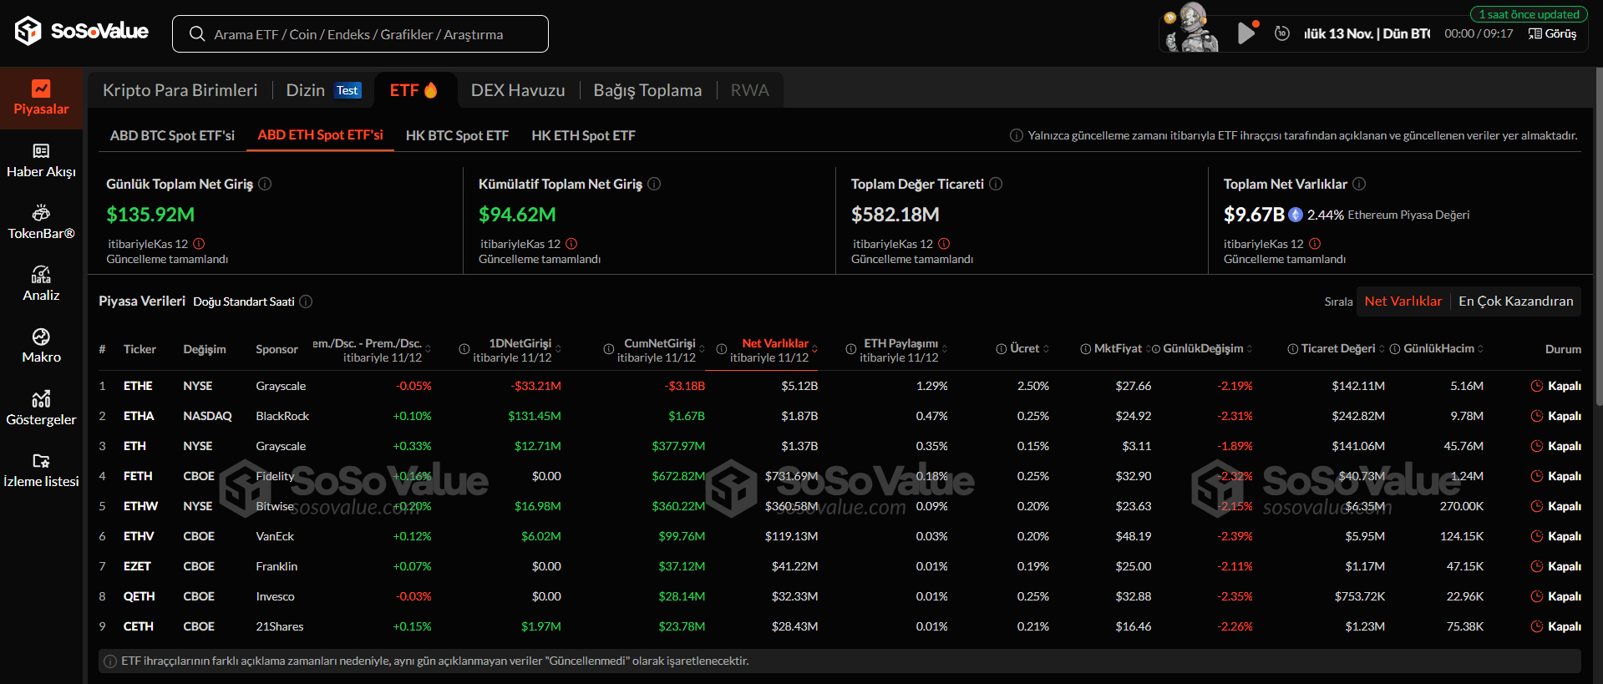Open Piyasalar in the sidebar
Screen dimensions: 1603x684
41,99
